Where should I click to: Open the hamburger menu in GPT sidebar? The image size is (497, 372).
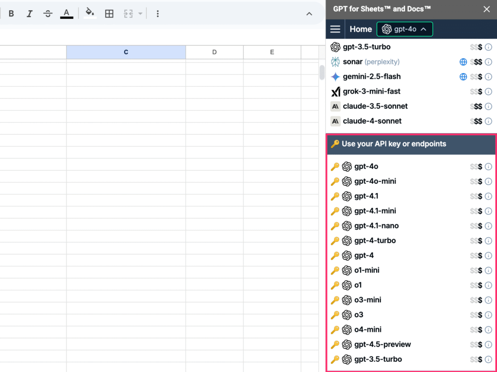[x=335, y=29]
